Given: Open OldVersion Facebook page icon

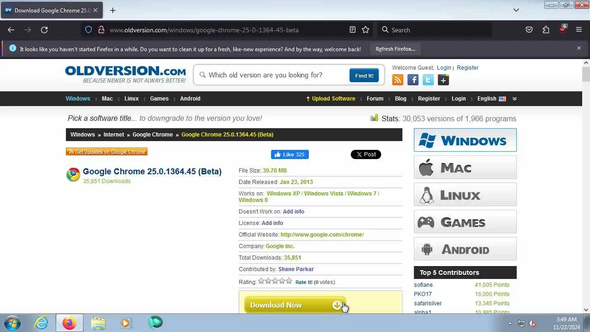Looking at the screenshot, I should [x=413, y=80].
